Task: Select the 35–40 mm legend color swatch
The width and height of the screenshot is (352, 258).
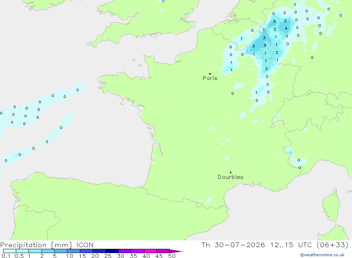Action: [x=138, y=251]
